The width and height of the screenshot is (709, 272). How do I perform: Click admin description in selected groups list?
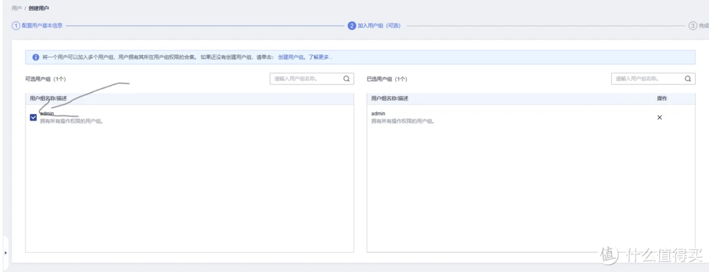[x=403, y=121]
